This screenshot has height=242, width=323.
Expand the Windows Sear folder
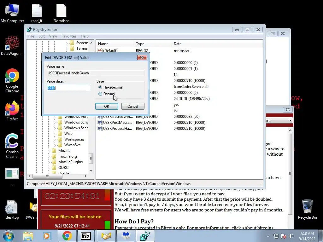pos(55,128)
